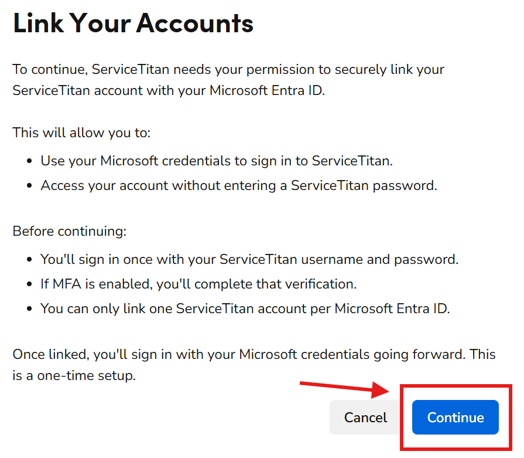The width and height of the screenshot is (524, 458).
Task: Click the 'Once linked, you'll sign in' paragraph
Action: click(x=254, y=365)
